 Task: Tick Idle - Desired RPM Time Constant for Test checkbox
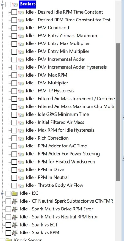14,20
